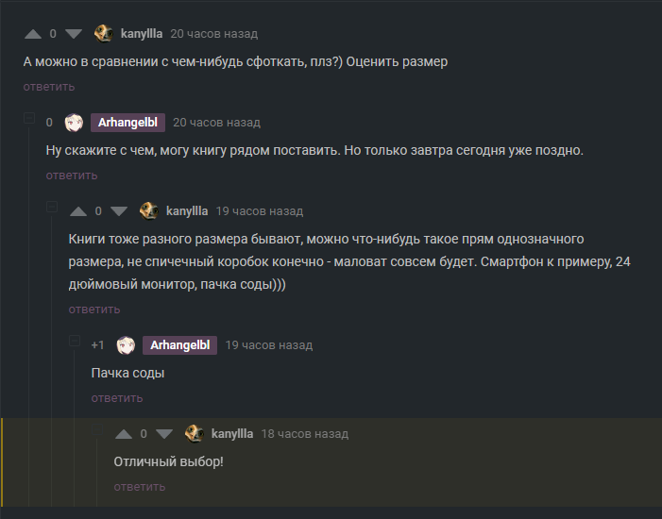Upvote the comment starting "Книги тоже разного размера"
Viewport: 662px width, 519px height.
point(77,211)
